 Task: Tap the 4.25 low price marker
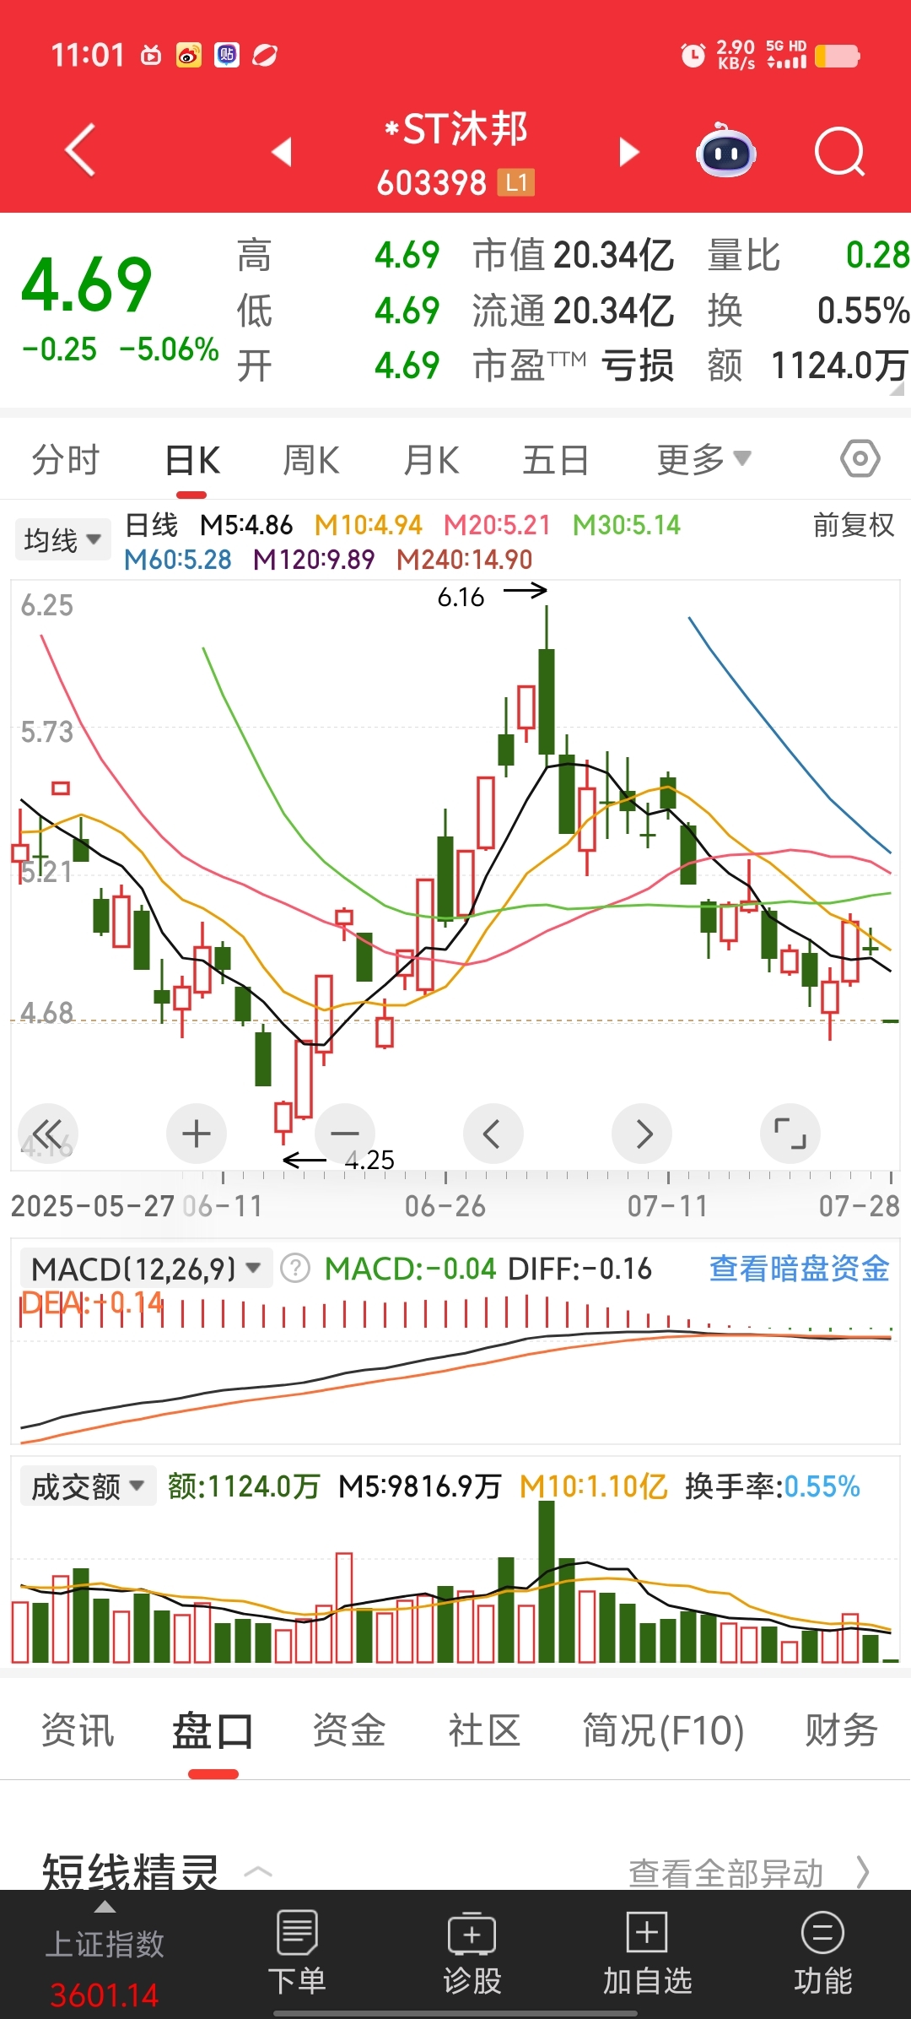pos(369,1160)
